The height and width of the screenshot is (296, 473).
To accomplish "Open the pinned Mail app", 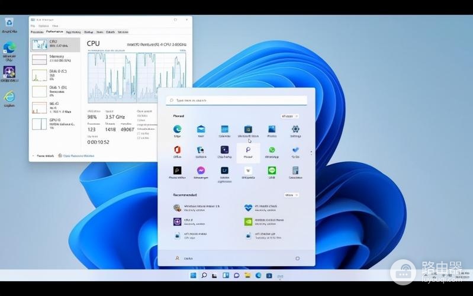I will 201,131.
